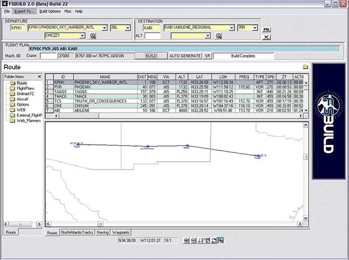Select the ABILENE row in route table

[174, 111]
